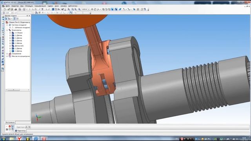251x141 pixels.
Task: Open the view orientation axes icon
Action: coord(98,9)
